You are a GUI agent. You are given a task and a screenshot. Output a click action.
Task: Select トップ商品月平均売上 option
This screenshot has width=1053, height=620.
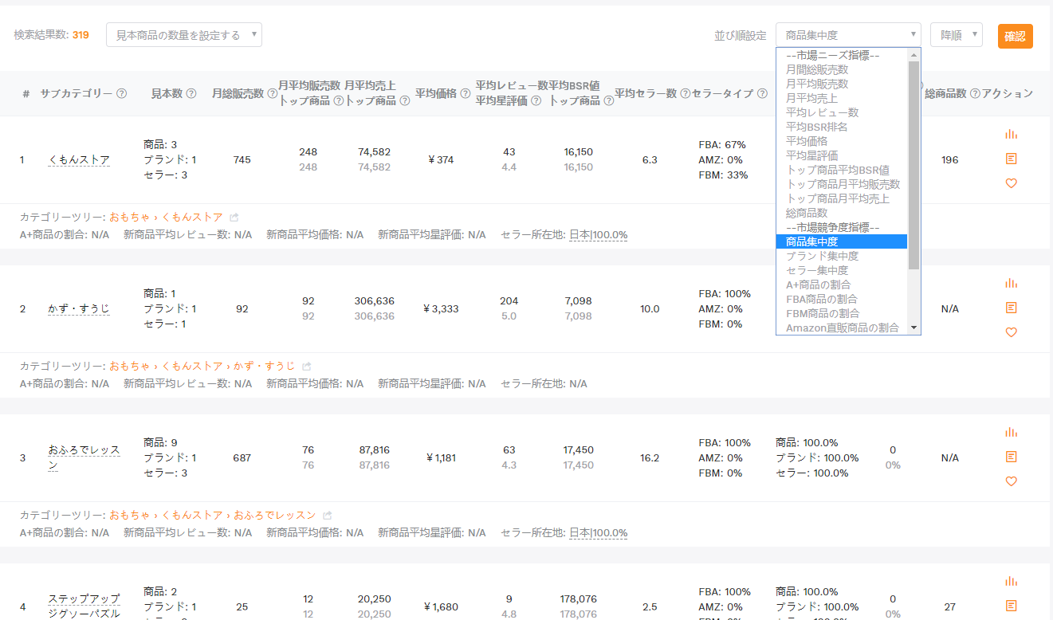842,198
